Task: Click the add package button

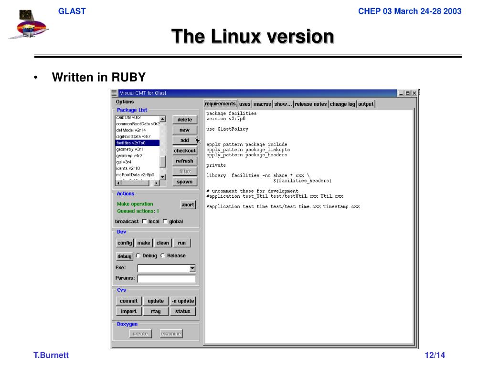Action: coord(185,141)
